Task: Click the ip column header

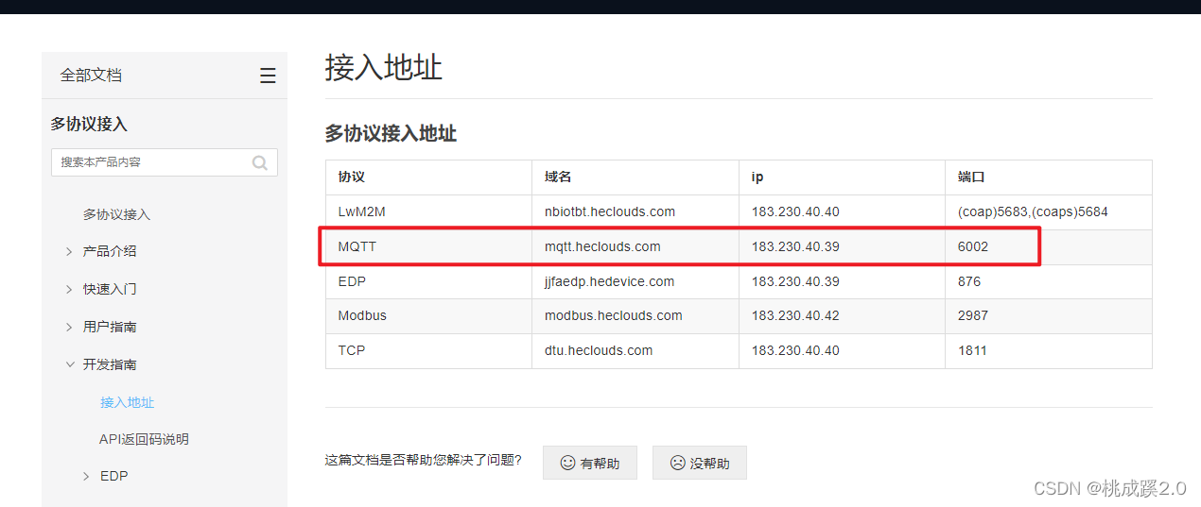Action: [x=842, y=177]
